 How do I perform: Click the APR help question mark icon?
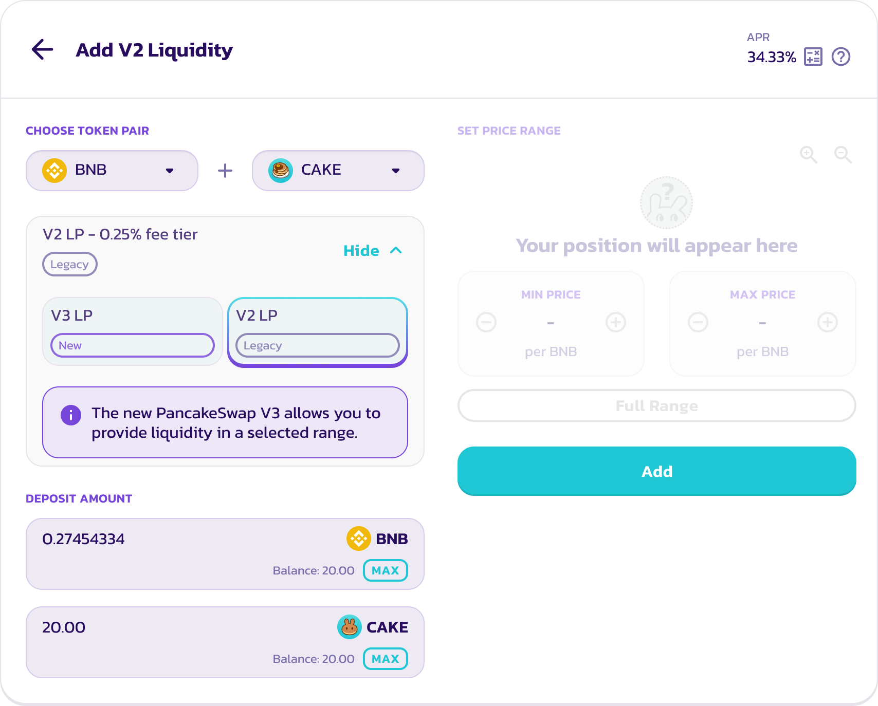841,57
